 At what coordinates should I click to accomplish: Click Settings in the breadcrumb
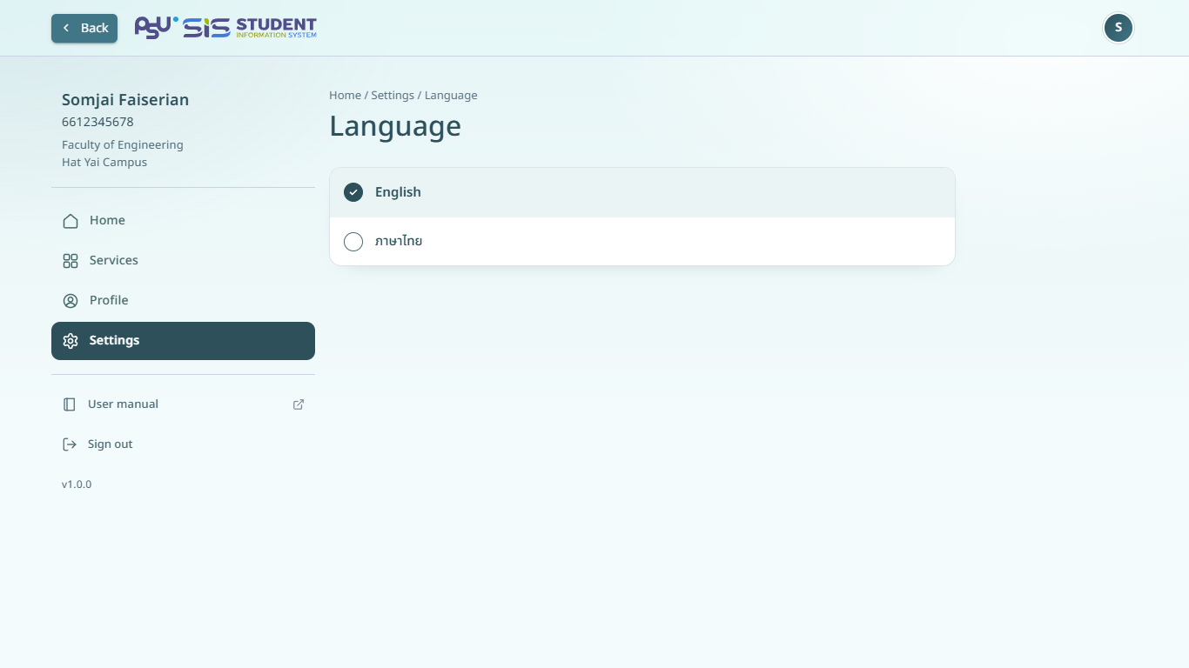[393, 96]
